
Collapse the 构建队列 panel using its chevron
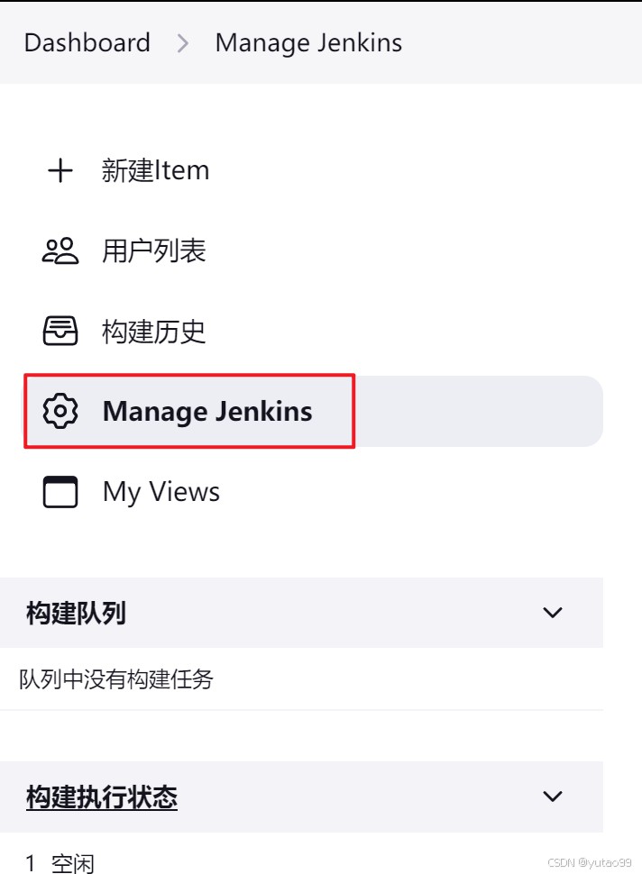coord(553,613)
